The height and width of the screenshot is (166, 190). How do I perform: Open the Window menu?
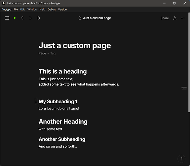tap(32, 10)
